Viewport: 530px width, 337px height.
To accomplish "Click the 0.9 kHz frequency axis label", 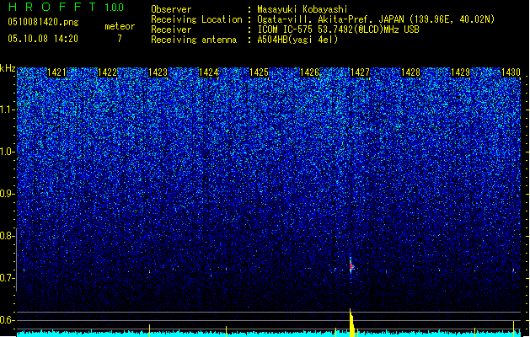I will 6,194.
